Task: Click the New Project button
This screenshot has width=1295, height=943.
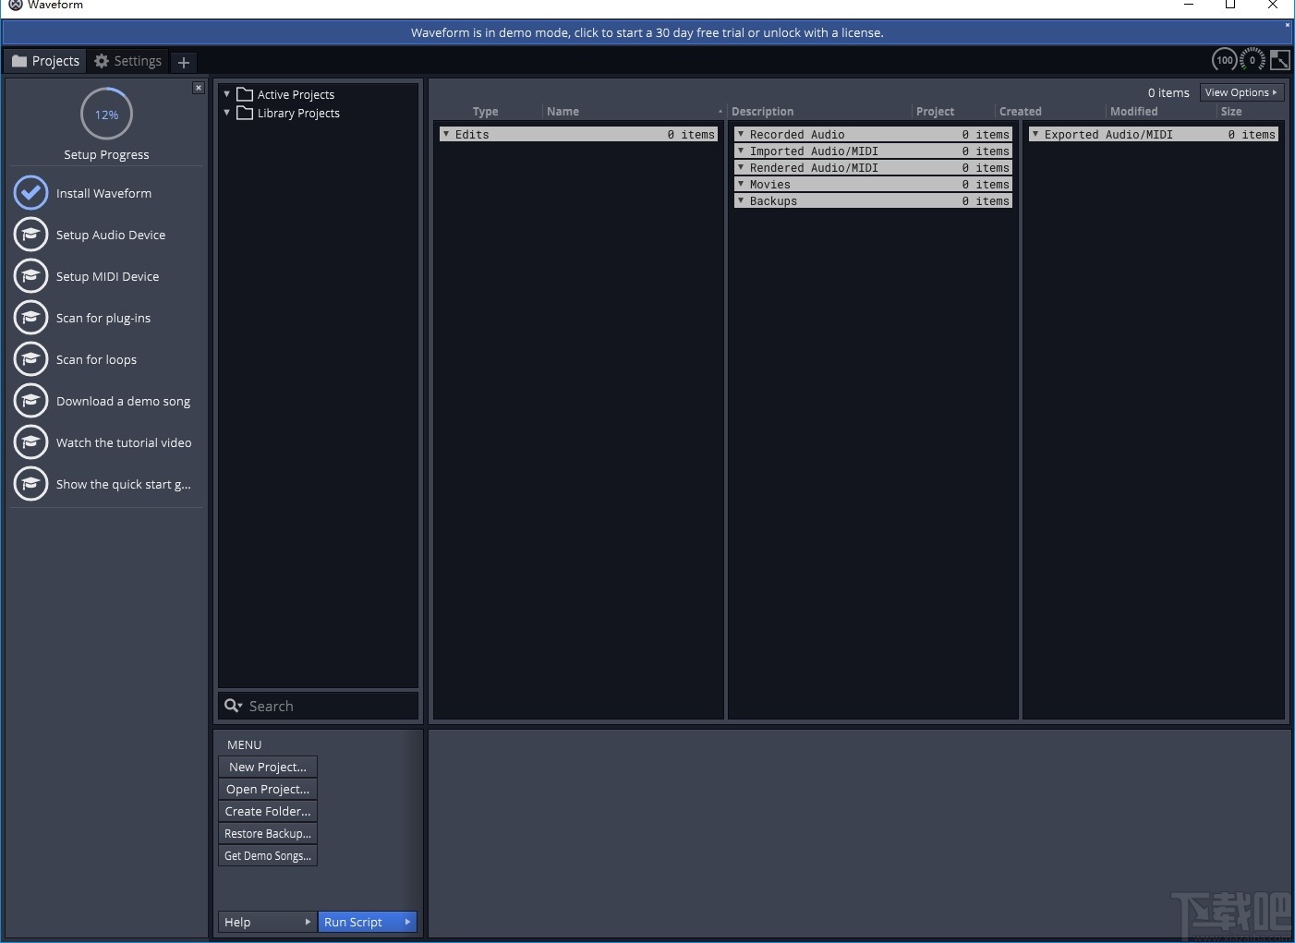Action: [x=268, y=767]
